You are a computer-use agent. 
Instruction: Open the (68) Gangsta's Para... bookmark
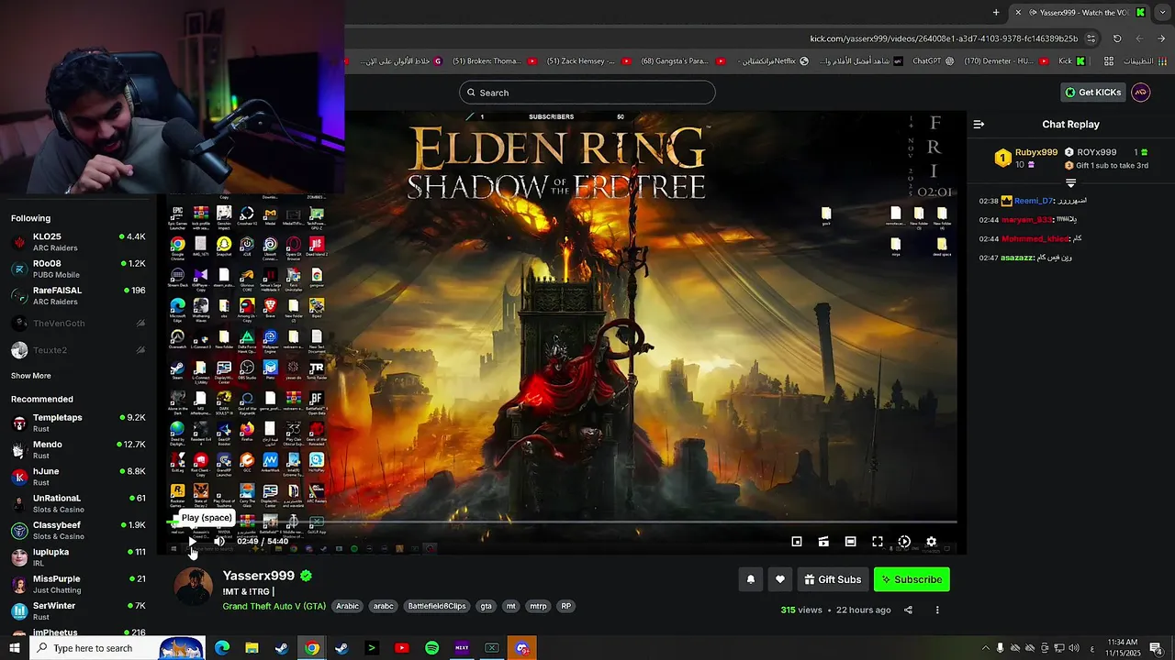click(681, 61)
